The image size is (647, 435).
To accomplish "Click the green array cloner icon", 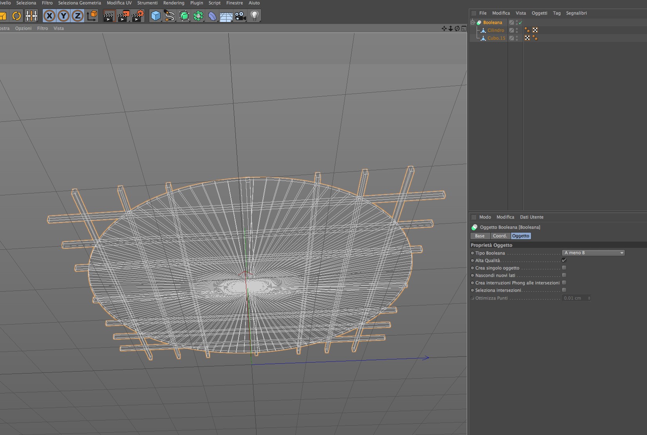I will coord(198,16).
